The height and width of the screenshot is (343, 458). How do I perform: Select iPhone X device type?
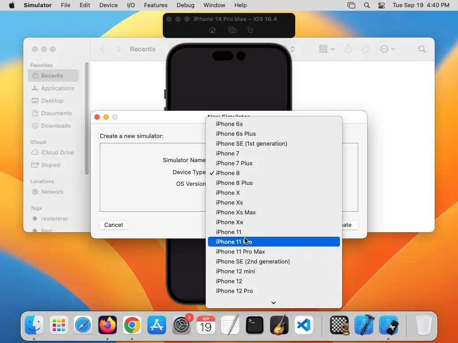[x=274, y=192]
